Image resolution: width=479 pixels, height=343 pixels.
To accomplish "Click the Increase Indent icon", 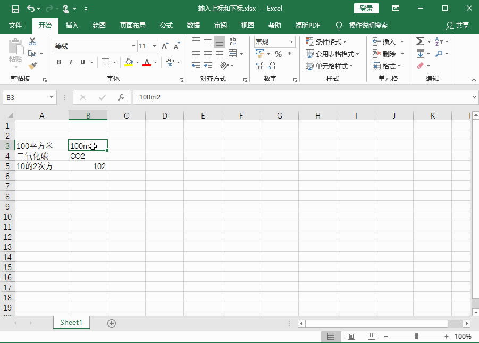I will tap(208, 65).
